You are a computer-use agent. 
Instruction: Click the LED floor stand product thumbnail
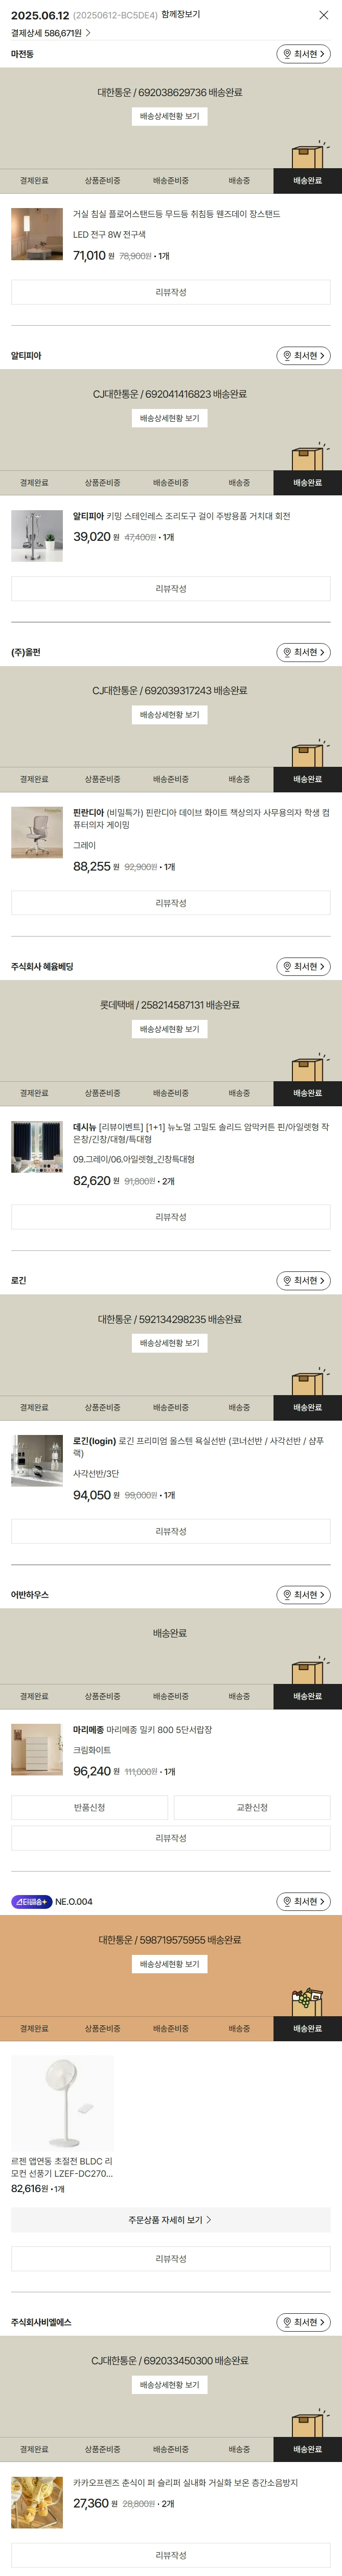(x=37, y=234)
